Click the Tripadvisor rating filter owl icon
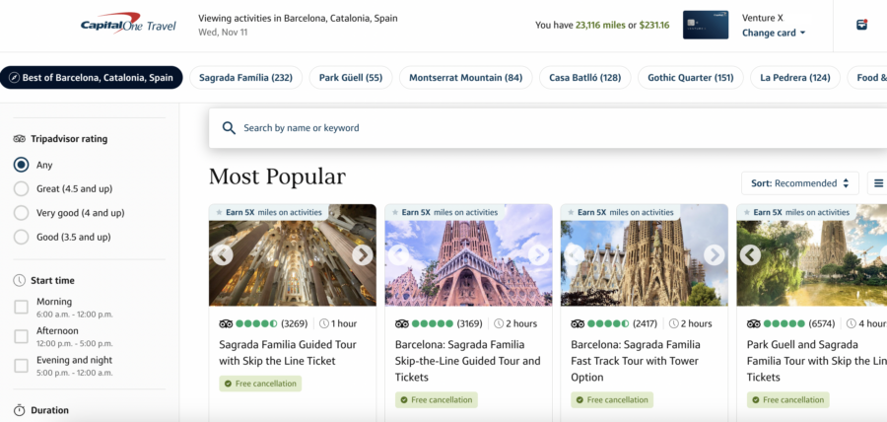 tap(20, 139)
